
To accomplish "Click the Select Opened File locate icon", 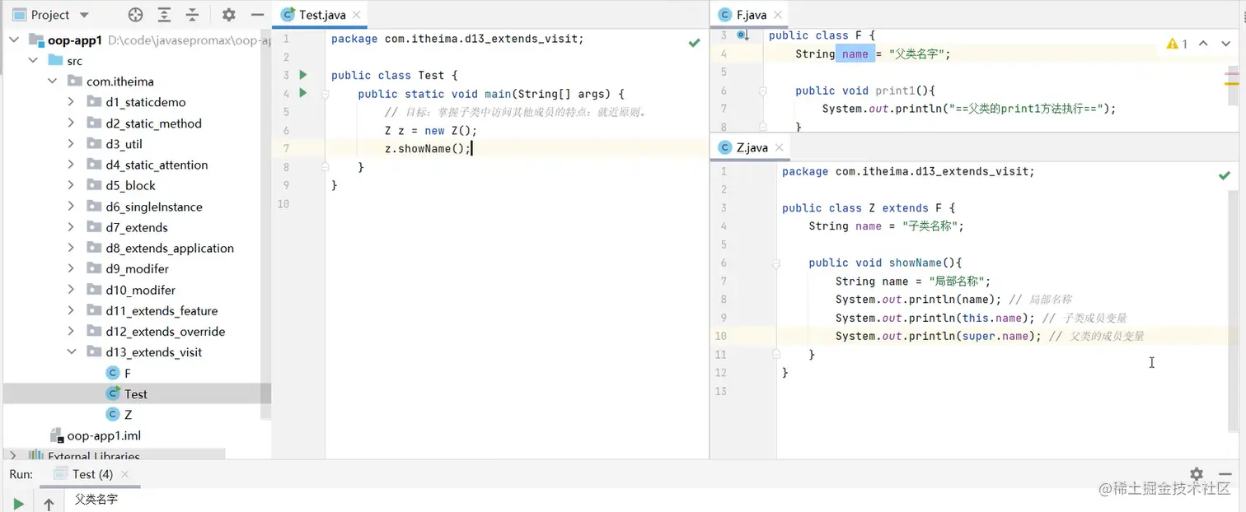I will 136,15.
